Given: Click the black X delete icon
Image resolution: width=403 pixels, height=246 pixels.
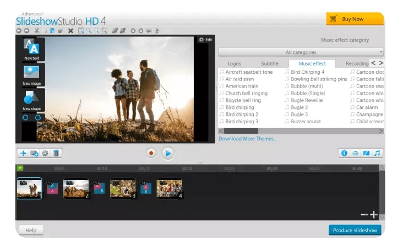Looking at the screenshot, I should 70,31.
